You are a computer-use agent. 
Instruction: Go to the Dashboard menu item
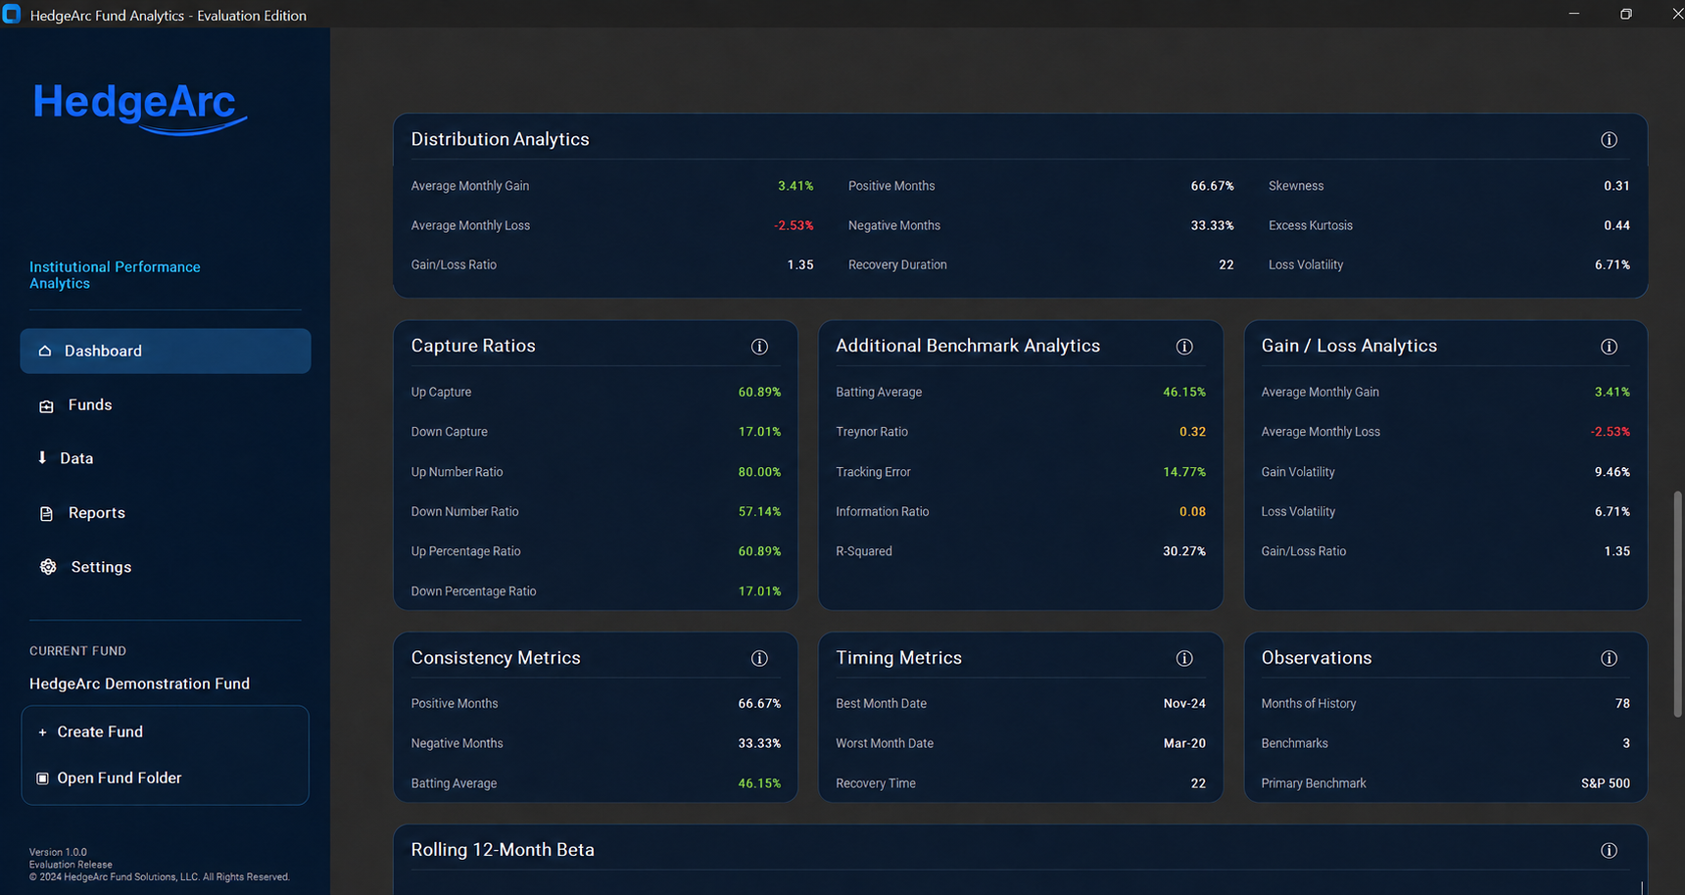tap(166, 351)
